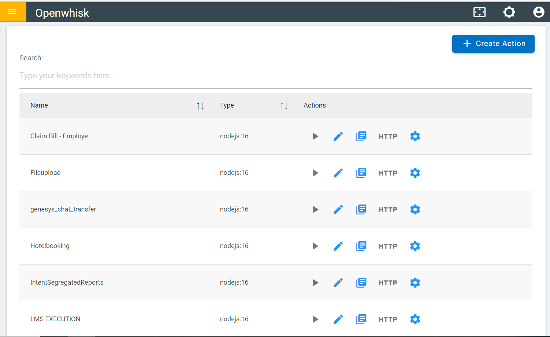Open settings gear for IntentSegregatedReports
The width and height of the screenshot is (550, 337).
tap(415, 283)
